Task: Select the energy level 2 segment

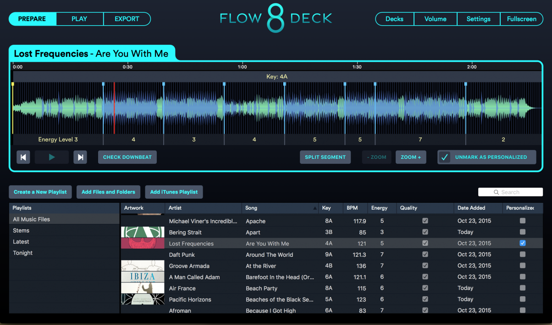Action: click(503, 140)
